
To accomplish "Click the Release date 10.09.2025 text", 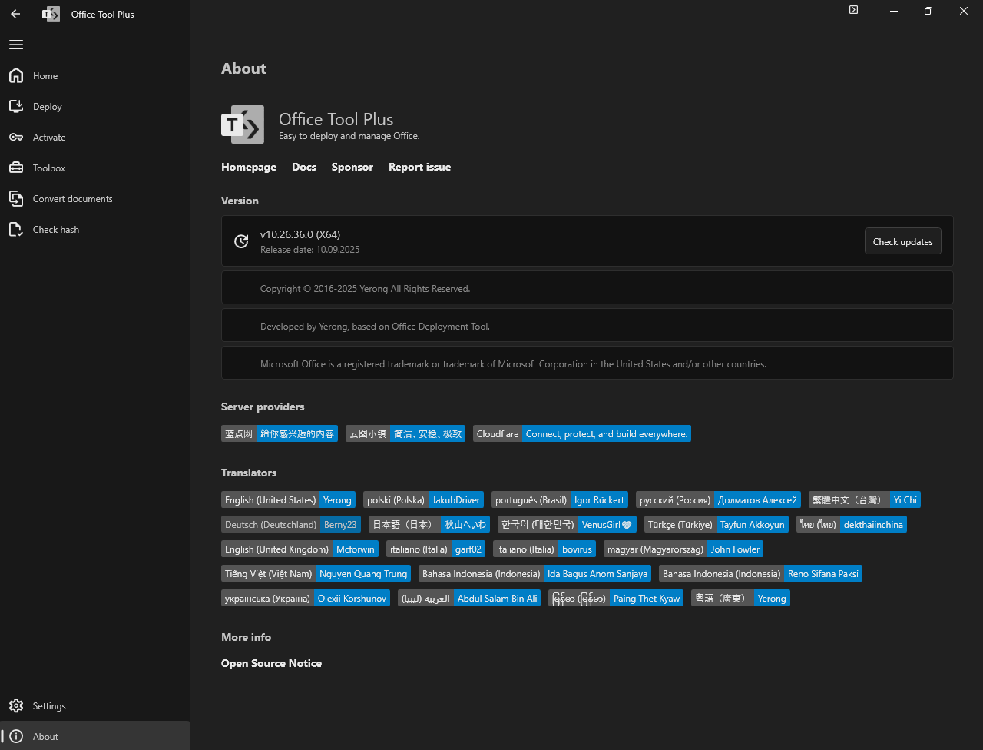I will (309, 250).
